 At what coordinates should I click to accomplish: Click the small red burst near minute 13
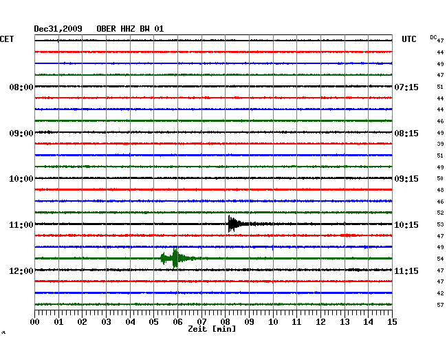pyautogui.click(x=349, y=235)
